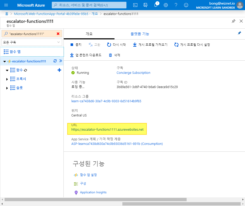Select the 슬롯 tree item
Screen dimensions: 245x206
(x=20, y=88)
